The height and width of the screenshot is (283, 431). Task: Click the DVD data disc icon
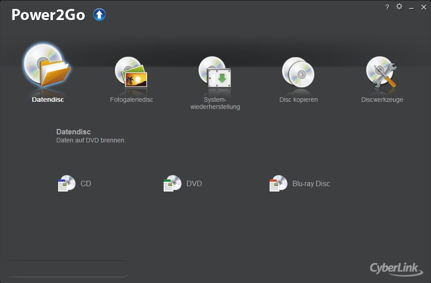(172, 183)
